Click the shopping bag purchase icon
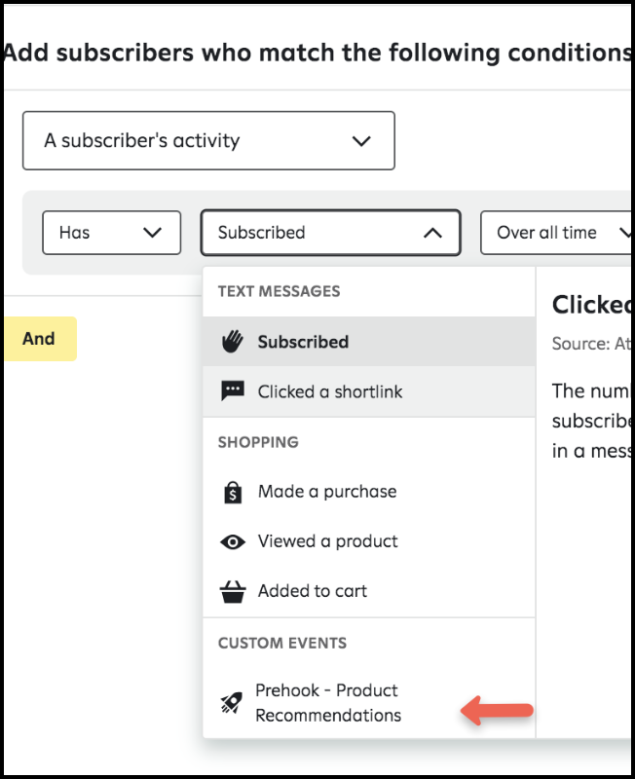 [232, 492]
